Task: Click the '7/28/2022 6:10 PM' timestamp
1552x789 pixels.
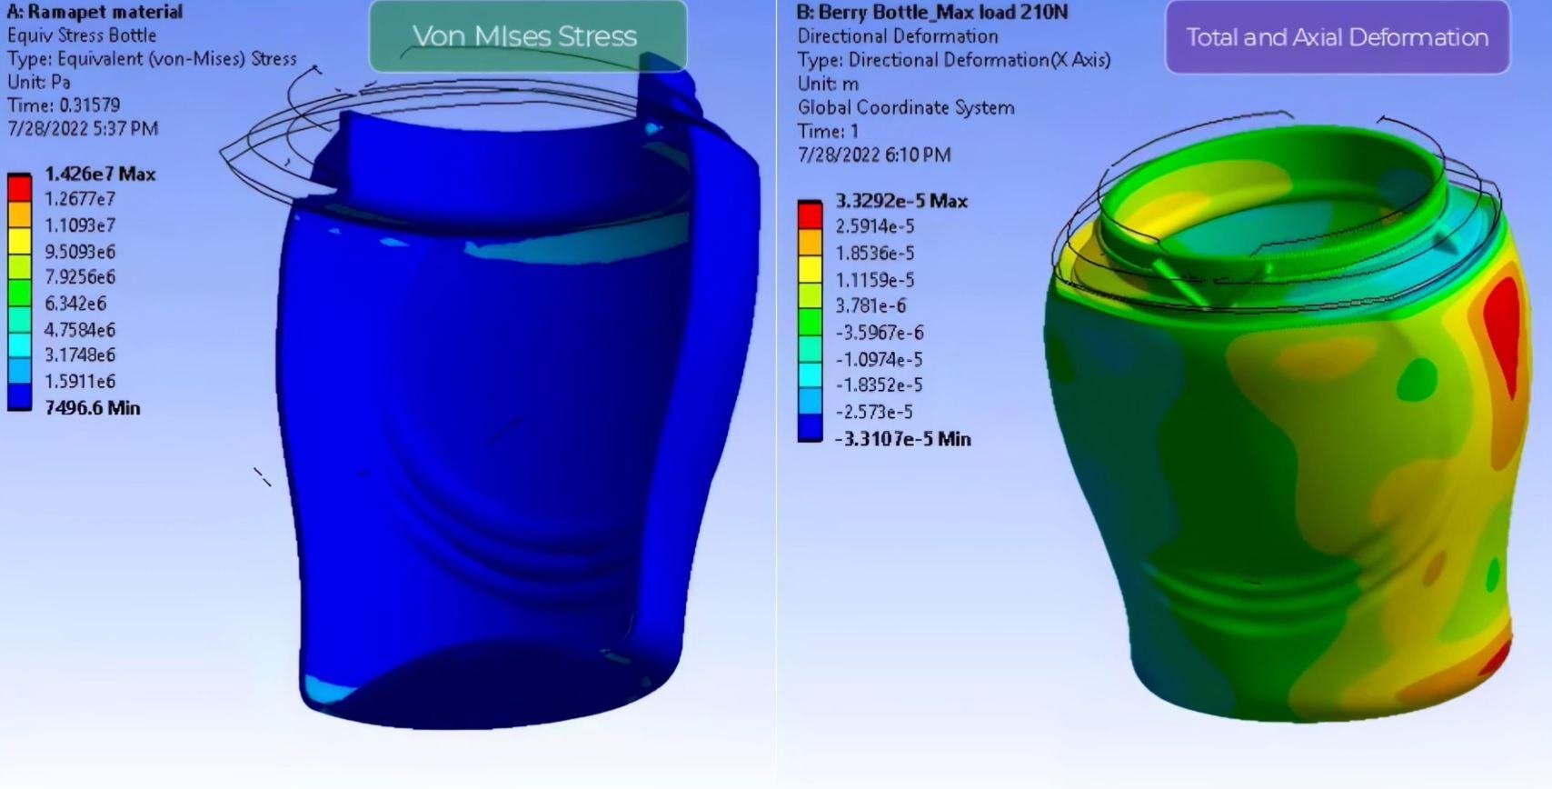Action: [x=874, y=155]
